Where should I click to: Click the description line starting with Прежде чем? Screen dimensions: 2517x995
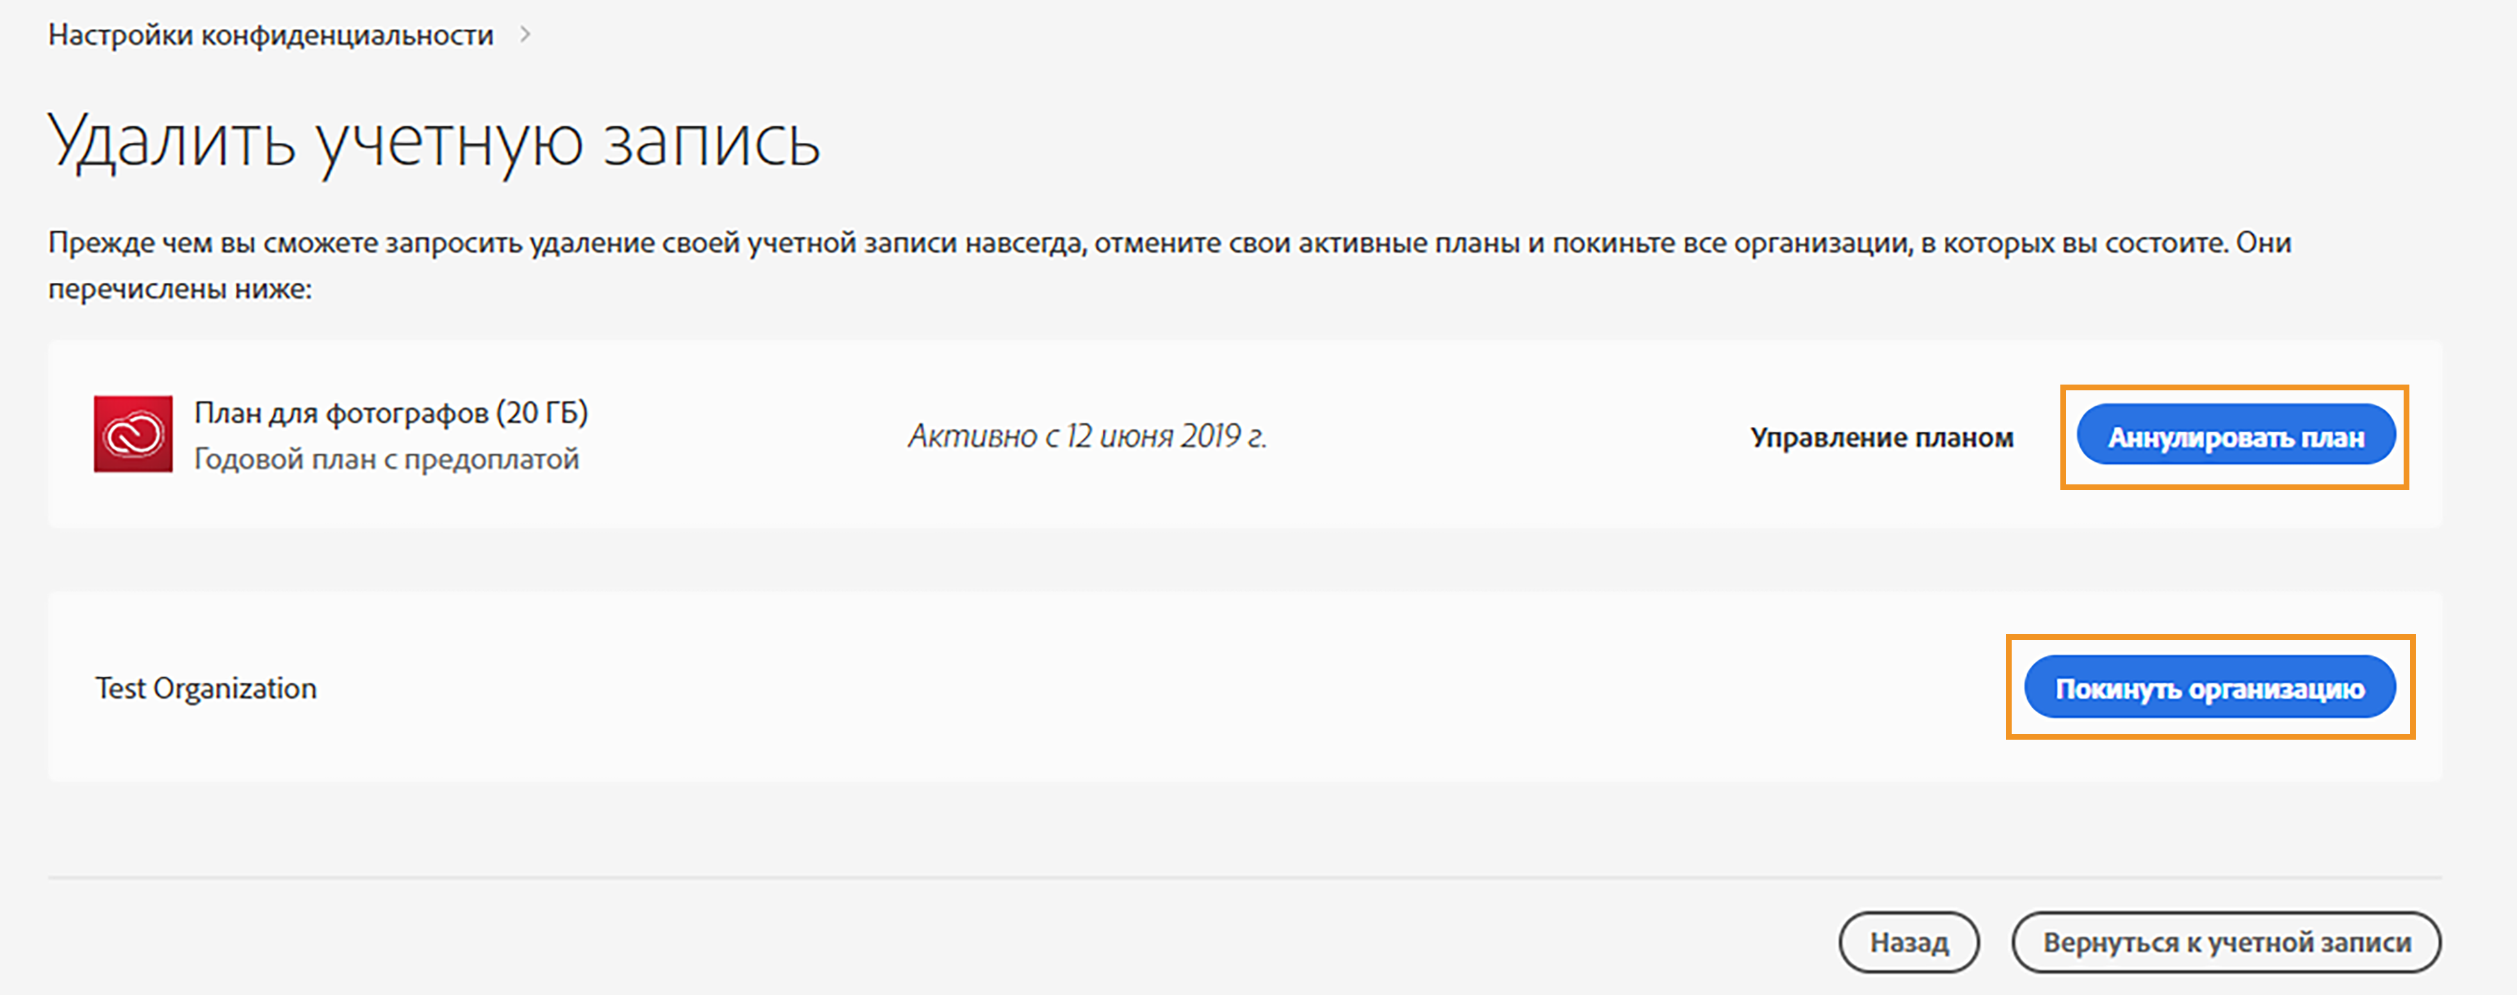[x=1169, y=242]
